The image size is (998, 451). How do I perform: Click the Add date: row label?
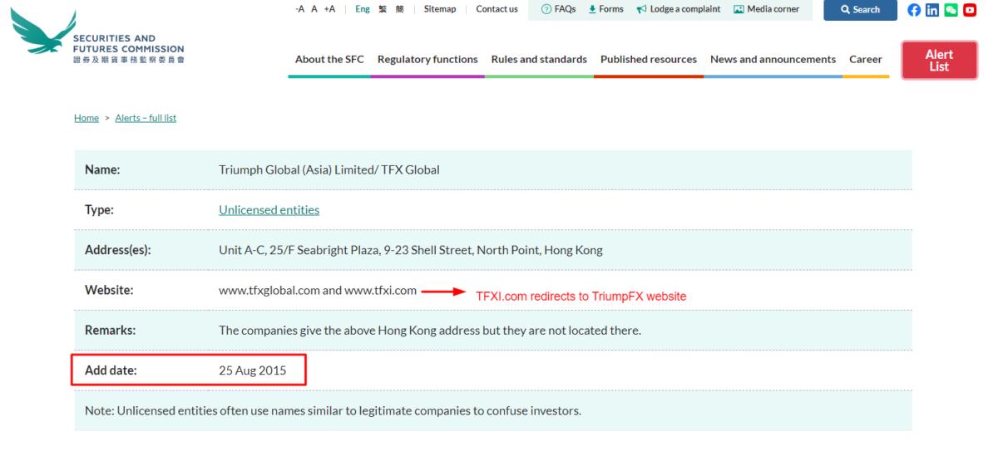(111, 370)
